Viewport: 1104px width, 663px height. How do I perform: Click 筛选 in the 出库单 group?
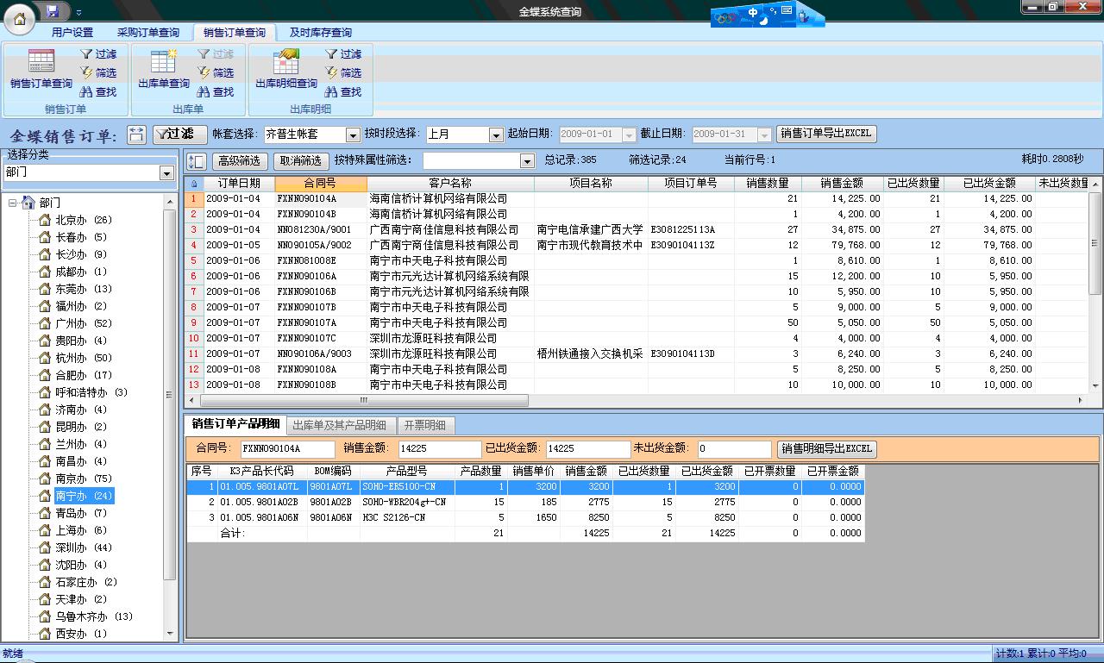point(216,72)
